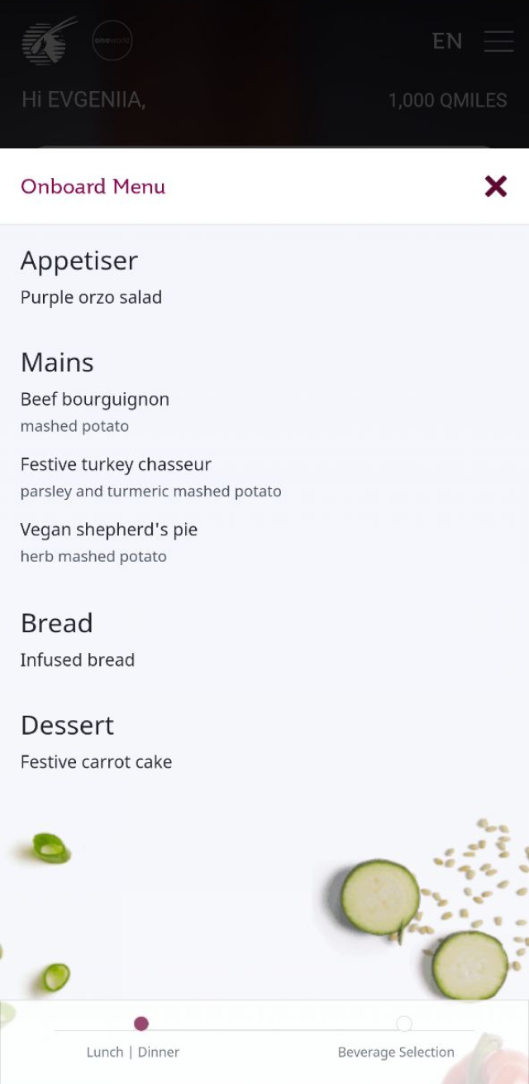Open the hamburger navigation menu
The image size is (529, 1084).
499,41
